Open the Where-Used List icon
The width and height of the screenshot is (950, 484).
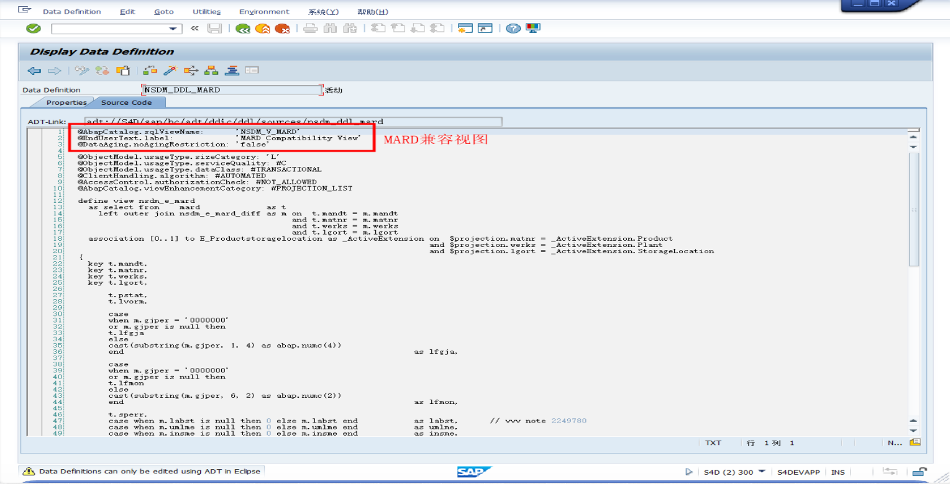tap(190, 71)
